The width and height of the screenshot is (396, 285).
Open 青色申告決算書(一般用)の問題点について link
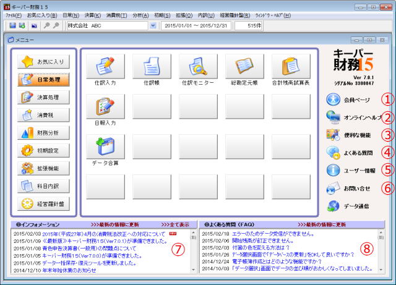click(x=89, y=249)
